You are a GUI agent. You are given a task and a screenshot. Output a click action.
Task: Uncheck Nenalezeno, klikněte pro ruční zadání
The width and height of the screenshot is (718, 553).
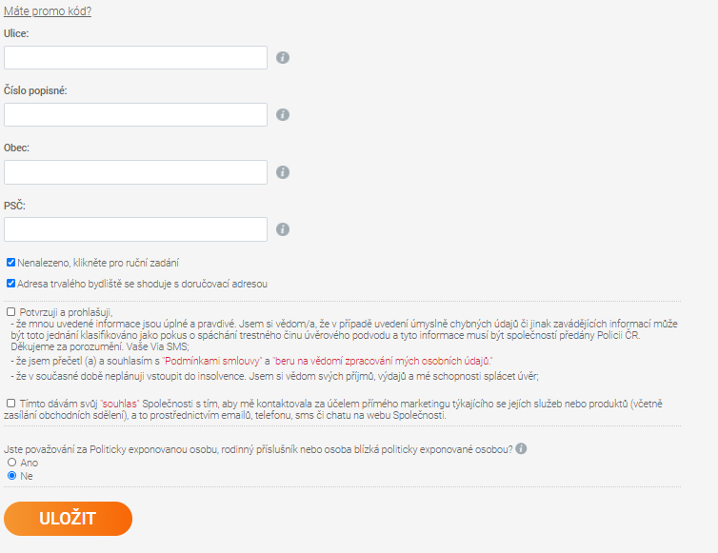click(11, 263)
